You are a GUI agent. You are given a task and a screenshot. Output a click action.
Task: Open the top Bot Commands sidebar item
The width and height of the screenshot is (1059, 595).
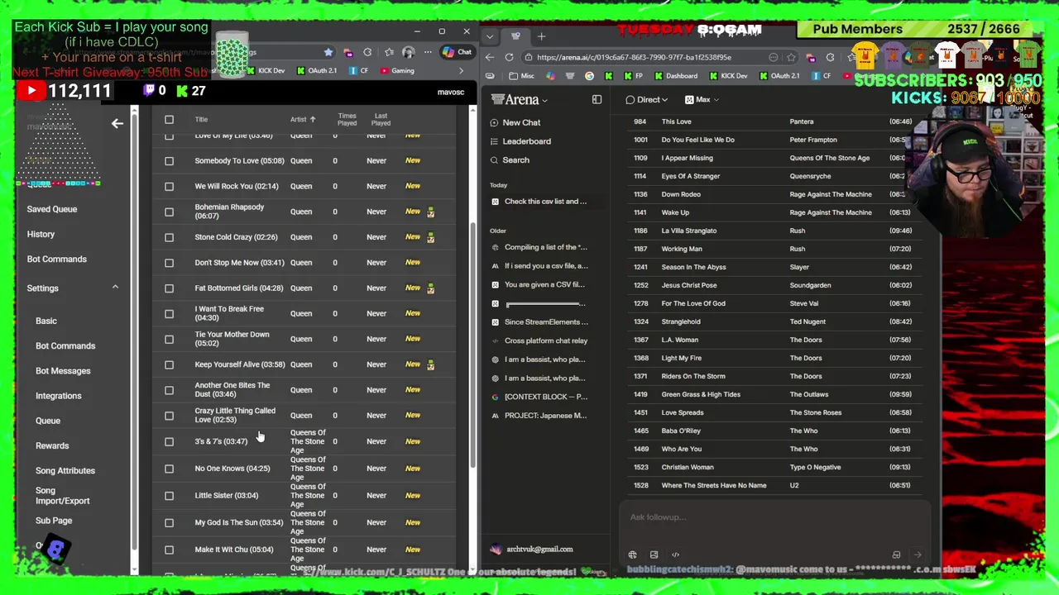(x=56, y=259)
